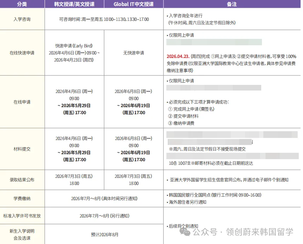The image size is (303, 244).
Task: Click the 新生入学说明会及选课 row label
Action: [22, 234]
